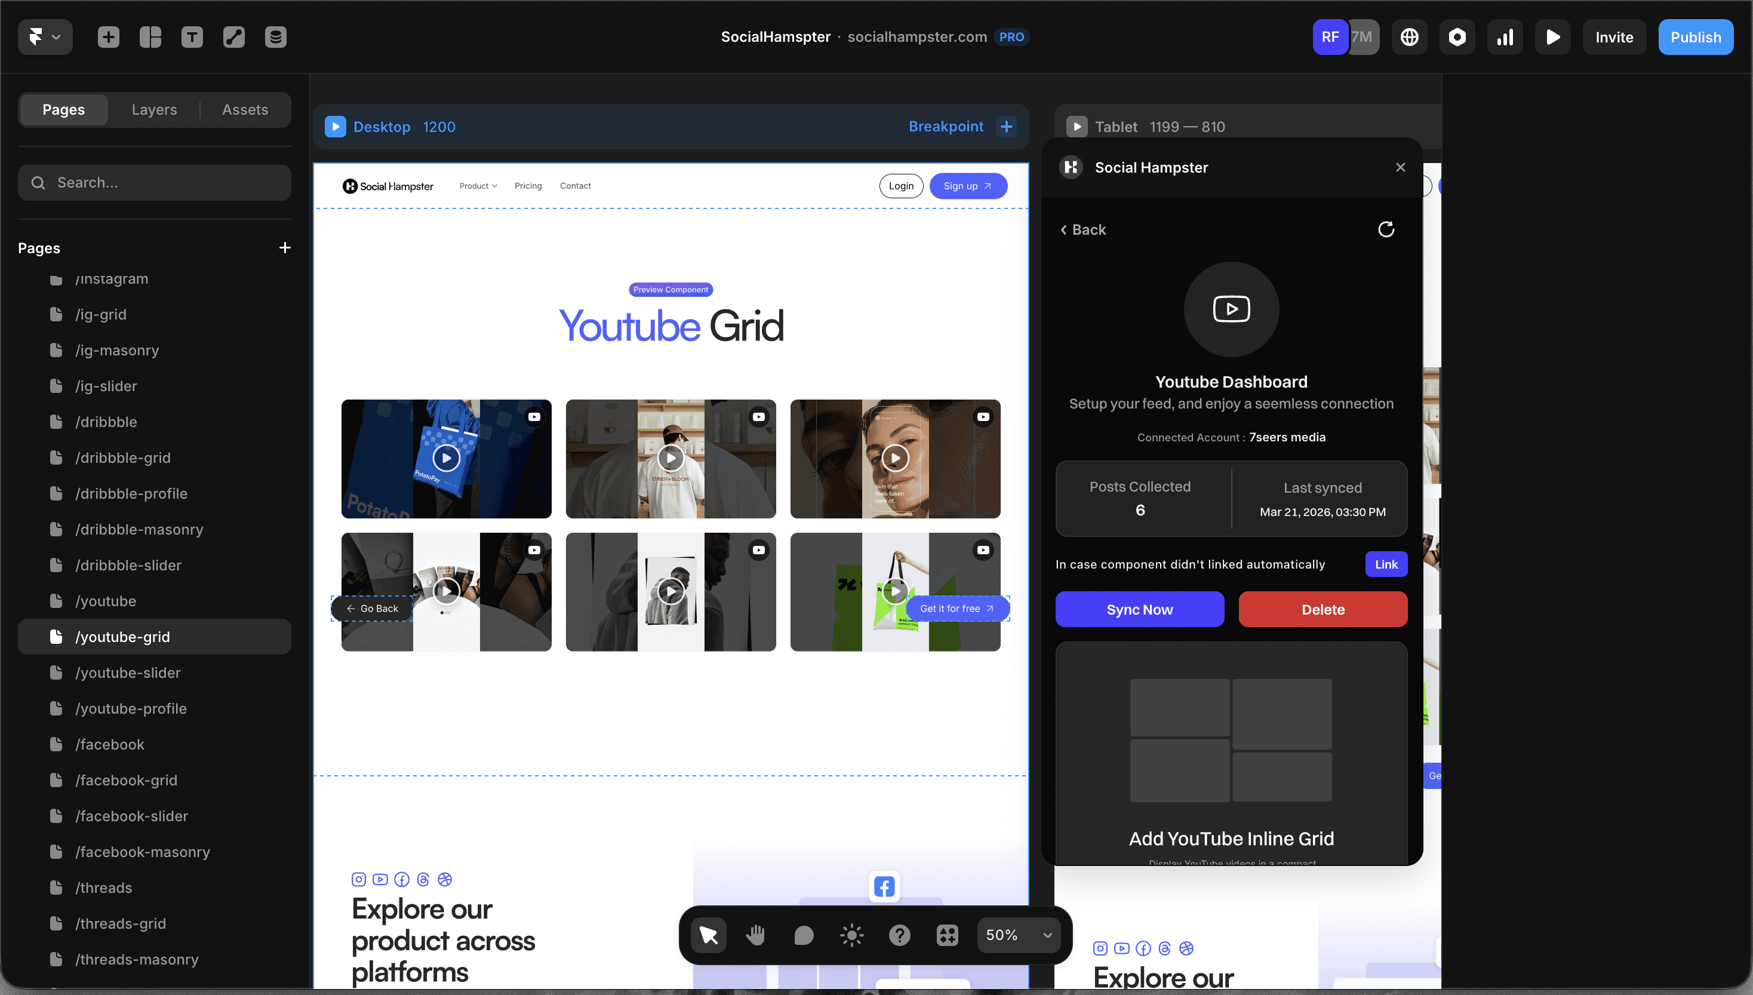Play the Tablet breakpoint preview
The image size is (1753, 995).
[1077, 127]
